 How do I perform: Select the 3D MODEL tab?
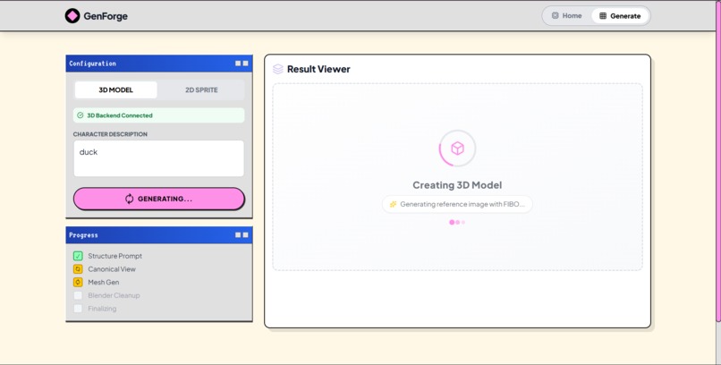pos(116,89)
